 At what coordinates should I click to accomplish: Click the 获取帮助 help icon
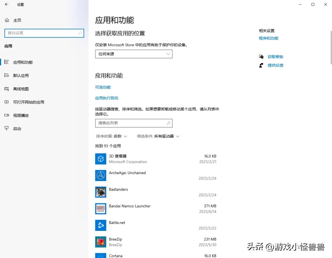[x=261, y=57]
